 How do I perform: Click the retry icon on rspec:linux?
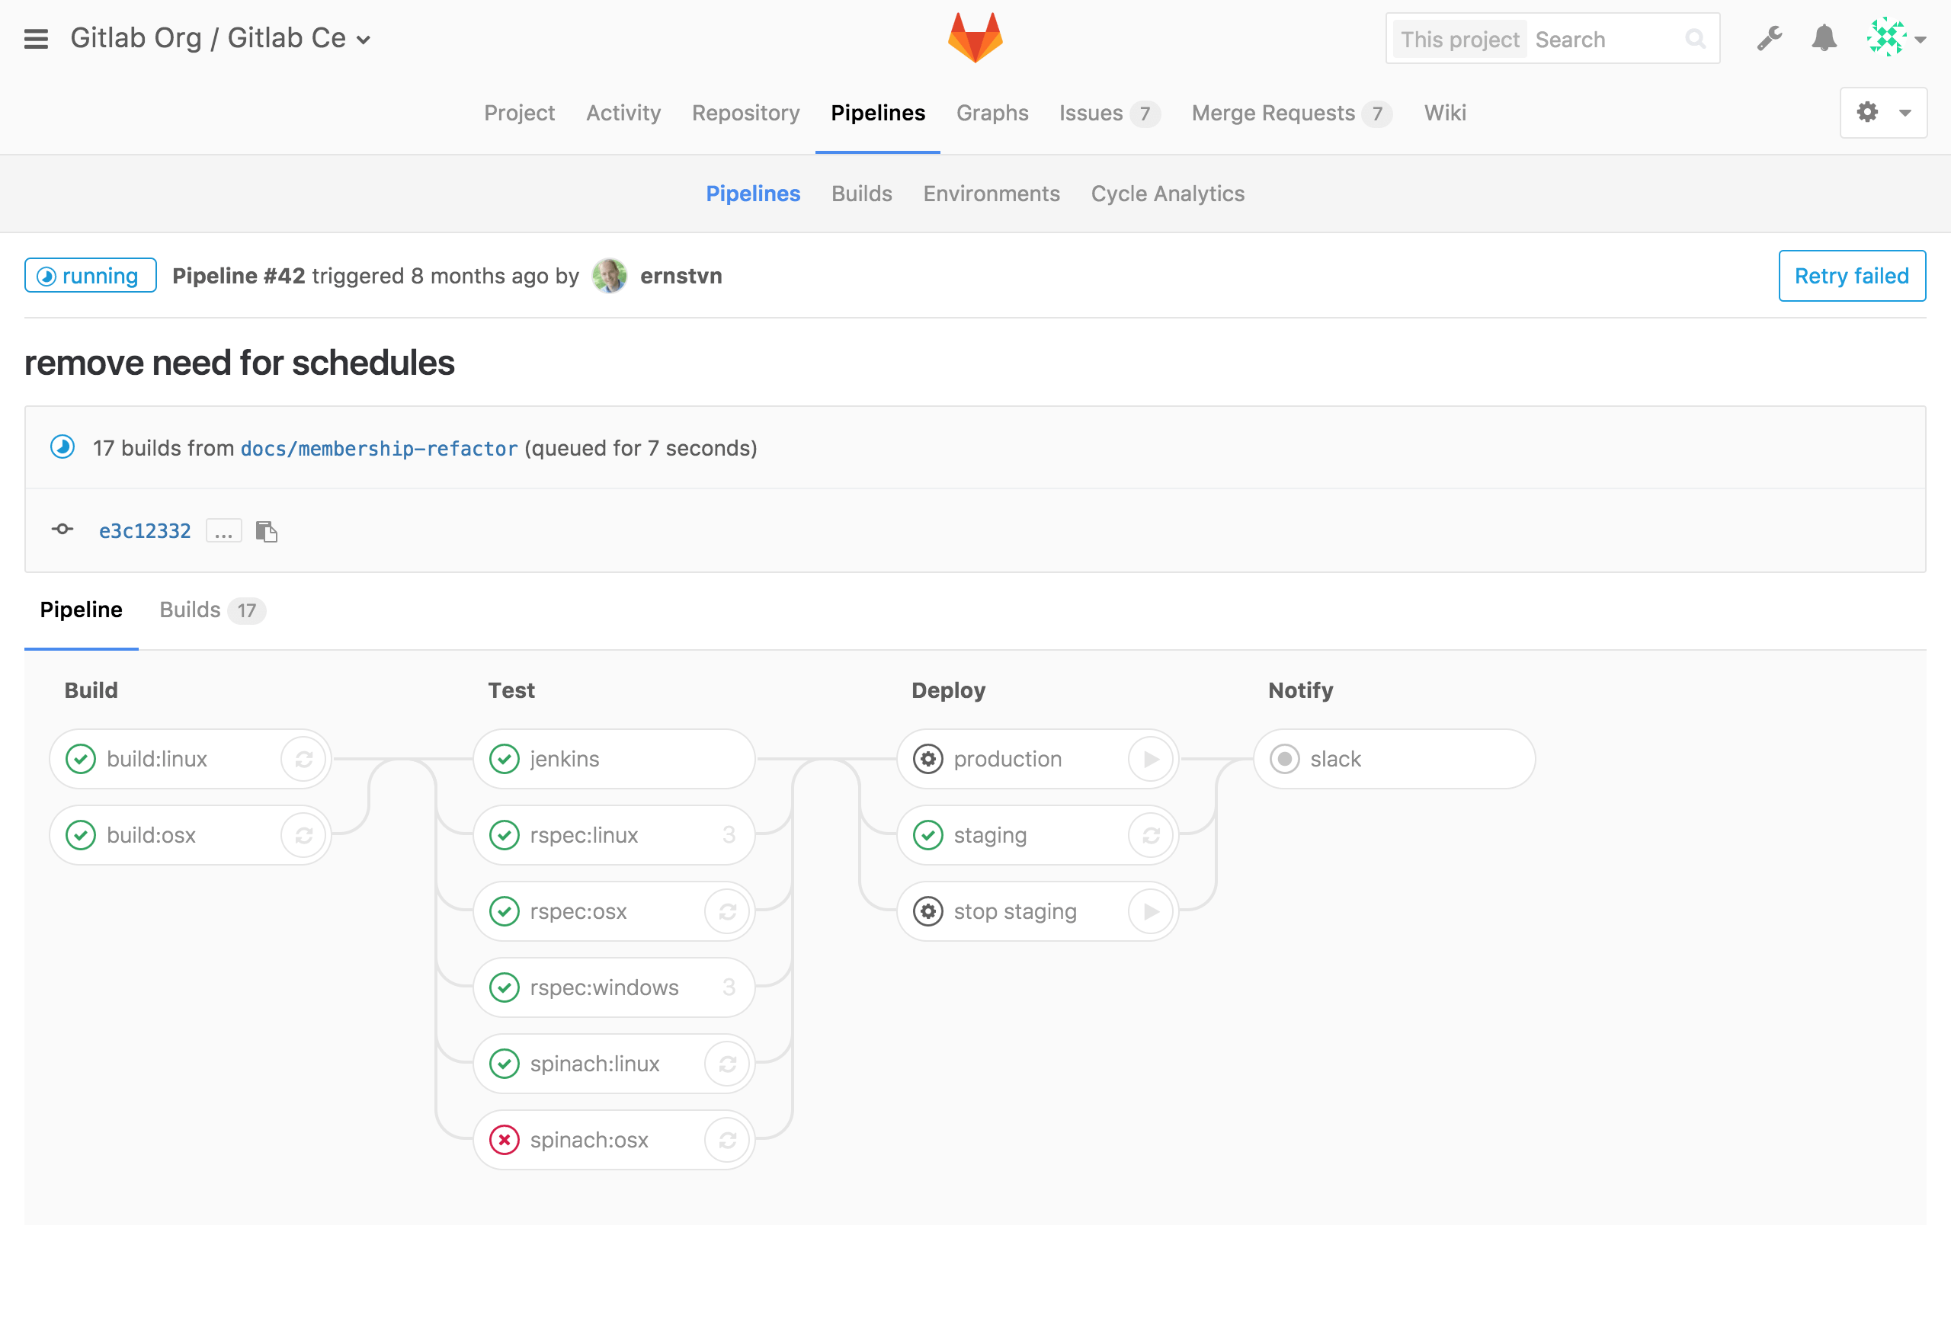(x=726, y=834)
